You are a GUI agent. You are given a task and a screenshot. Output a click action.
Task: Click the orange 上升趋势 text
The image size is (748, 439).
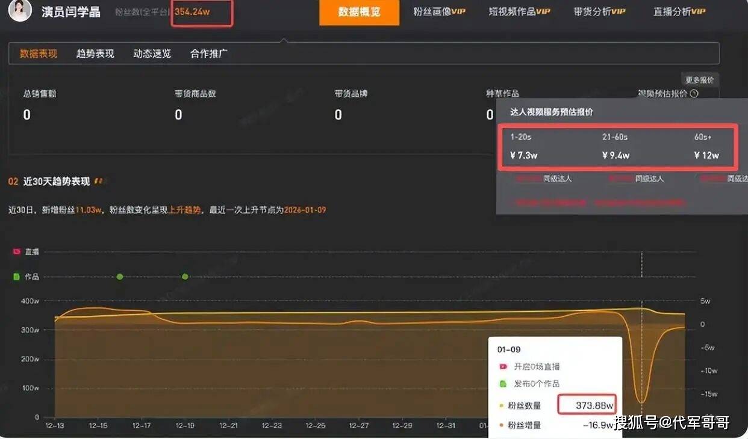[x=184, y=210]
